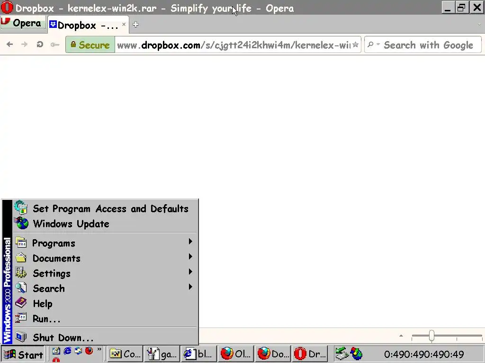Click the Documents folder icon

pyautogui.click(x=21, y=258)
